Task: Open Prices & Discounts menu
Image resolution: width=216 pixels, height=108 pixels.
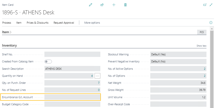Action: pos(37,23)
